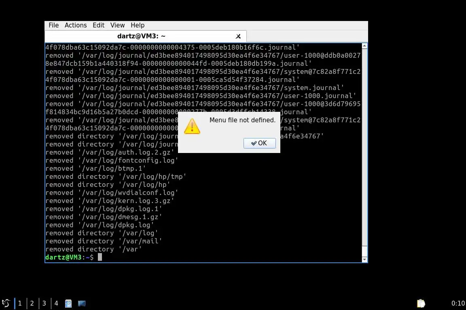Open the View menu
466x310 pixels.
(x=117, y=25)
